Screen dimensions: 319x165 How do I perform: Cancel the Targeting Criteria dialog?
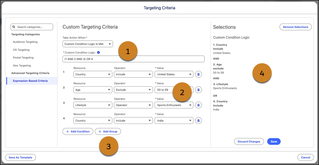pyautogui.click(x=306, y=158)
